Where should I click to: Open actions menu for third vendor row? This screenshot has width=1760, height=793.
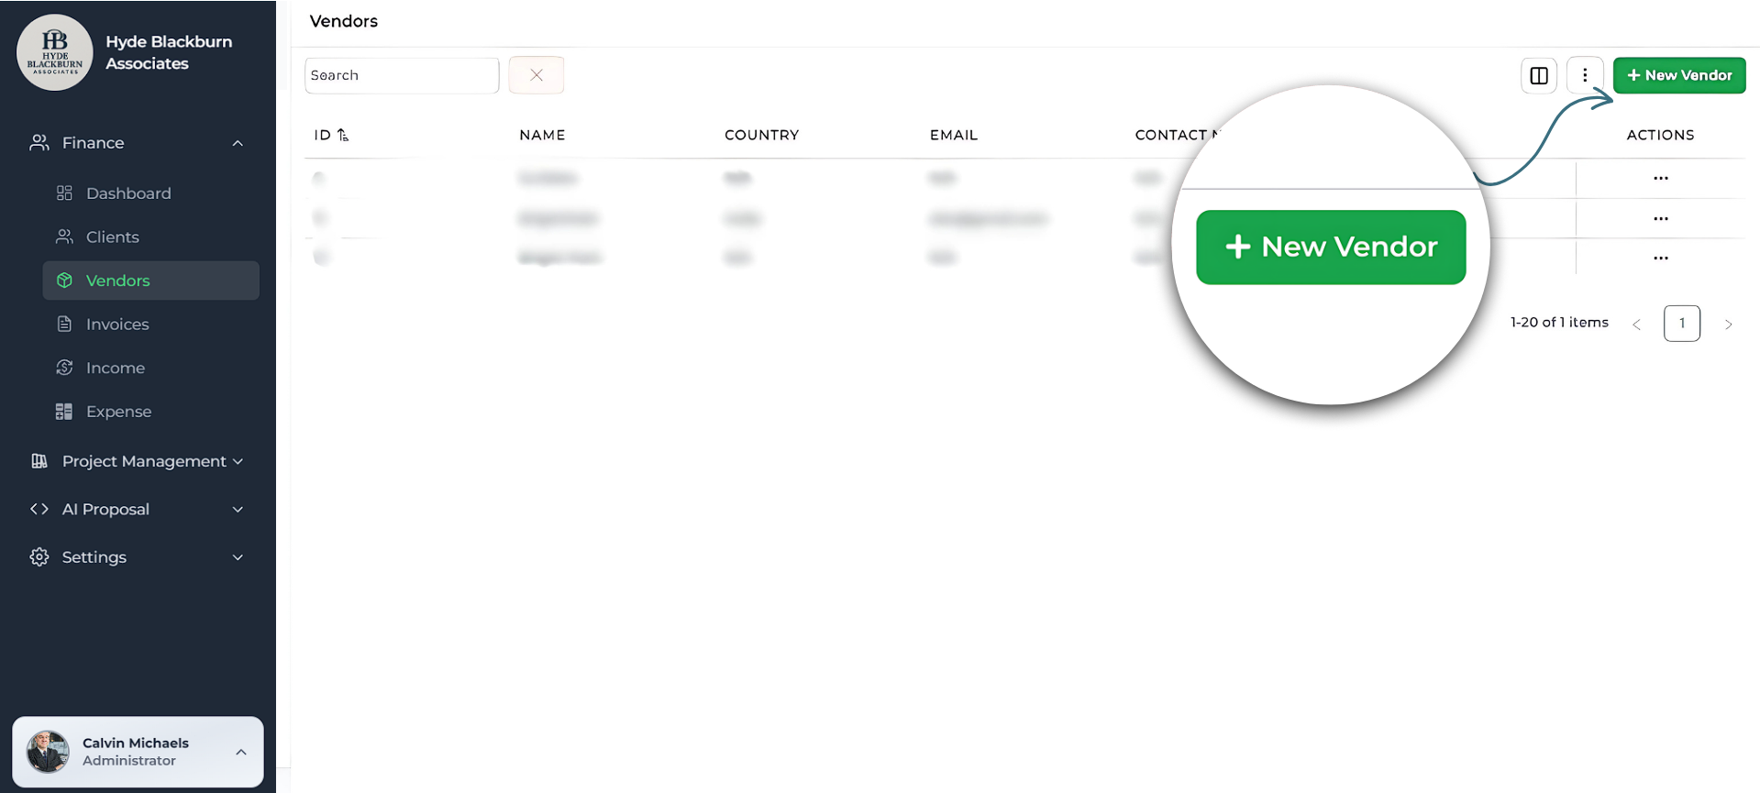point(1660,258)
